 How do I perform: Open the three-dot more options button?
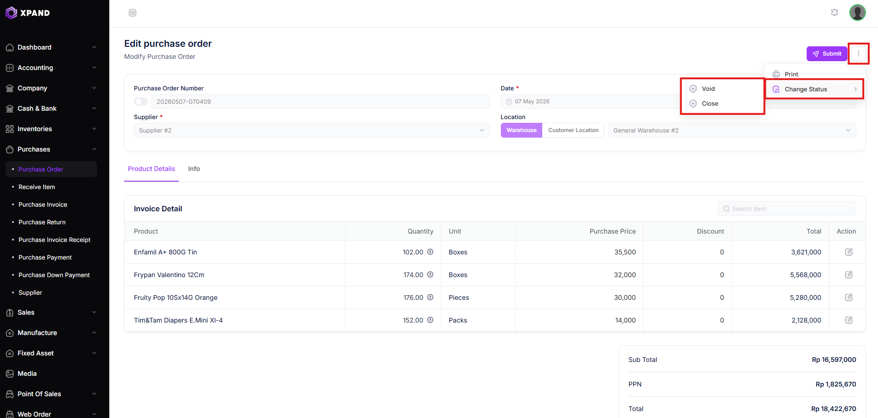(859, 54)
